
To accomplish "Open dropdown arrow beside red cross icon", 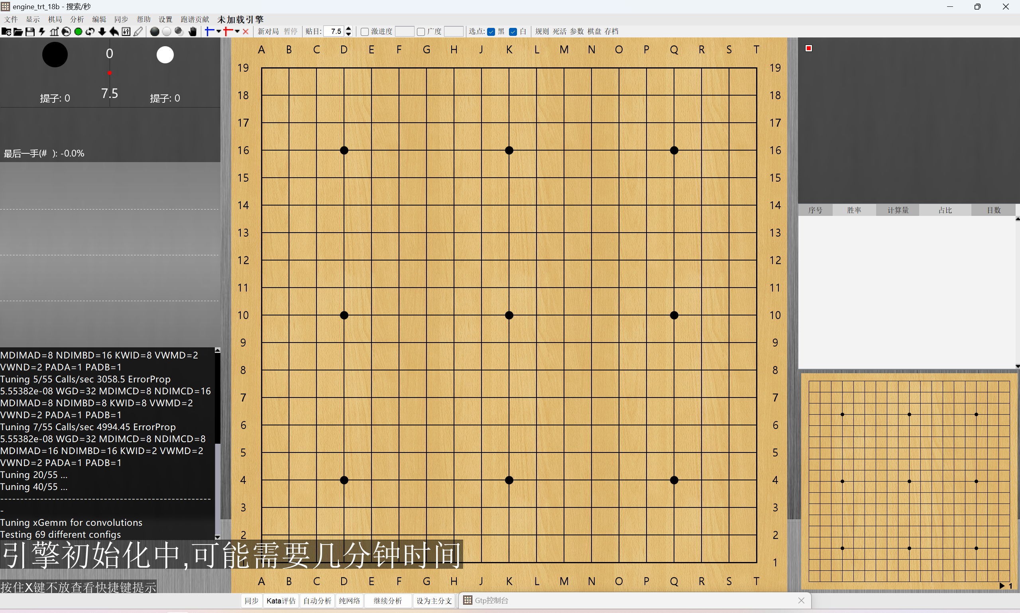I will [237, 31].
